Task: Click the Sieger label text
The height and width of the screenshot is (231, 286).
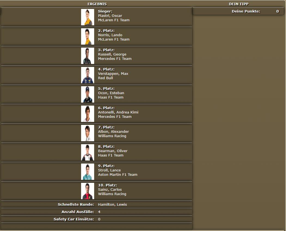Action: [x=105, y=11]
